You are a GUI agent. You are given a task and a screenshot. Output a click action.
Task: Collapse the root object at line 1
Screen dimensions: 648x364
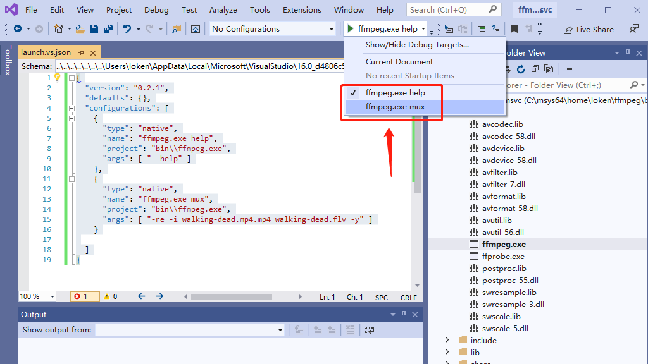tap(72, 78)
